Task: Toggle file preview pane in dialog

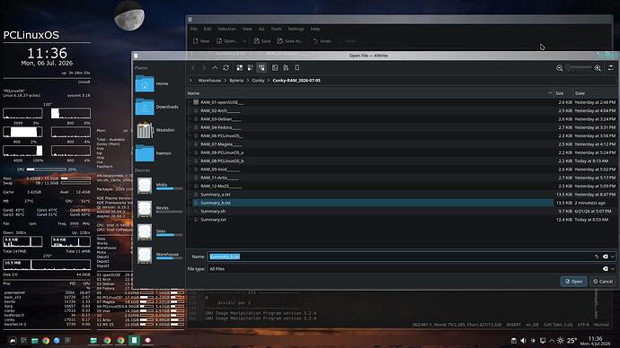Action: click(275, 68)
